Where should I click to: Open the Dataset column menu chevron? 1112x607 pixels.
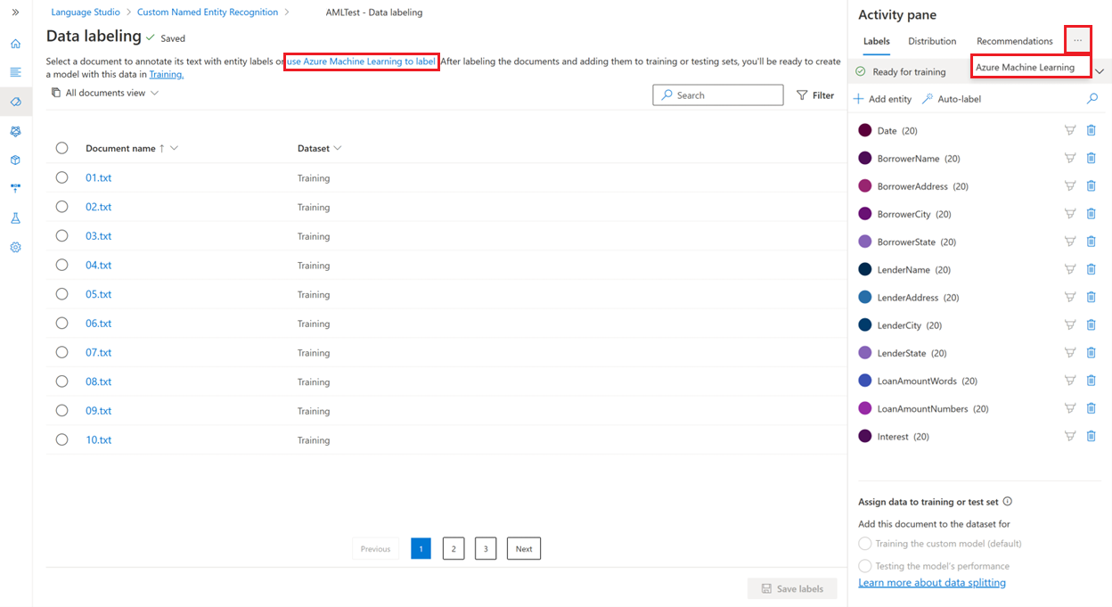[338, 148]
